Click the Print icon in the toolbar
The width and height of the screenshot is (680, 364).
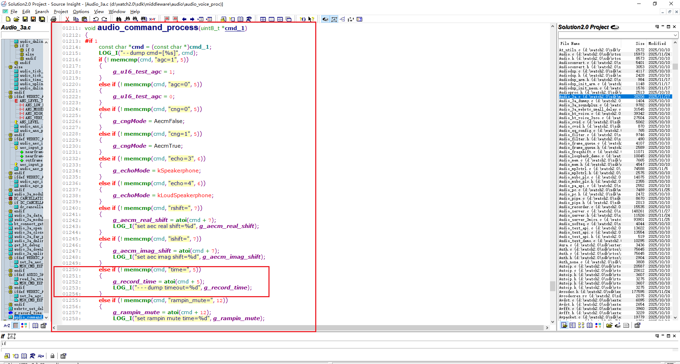tap(53, 19)
